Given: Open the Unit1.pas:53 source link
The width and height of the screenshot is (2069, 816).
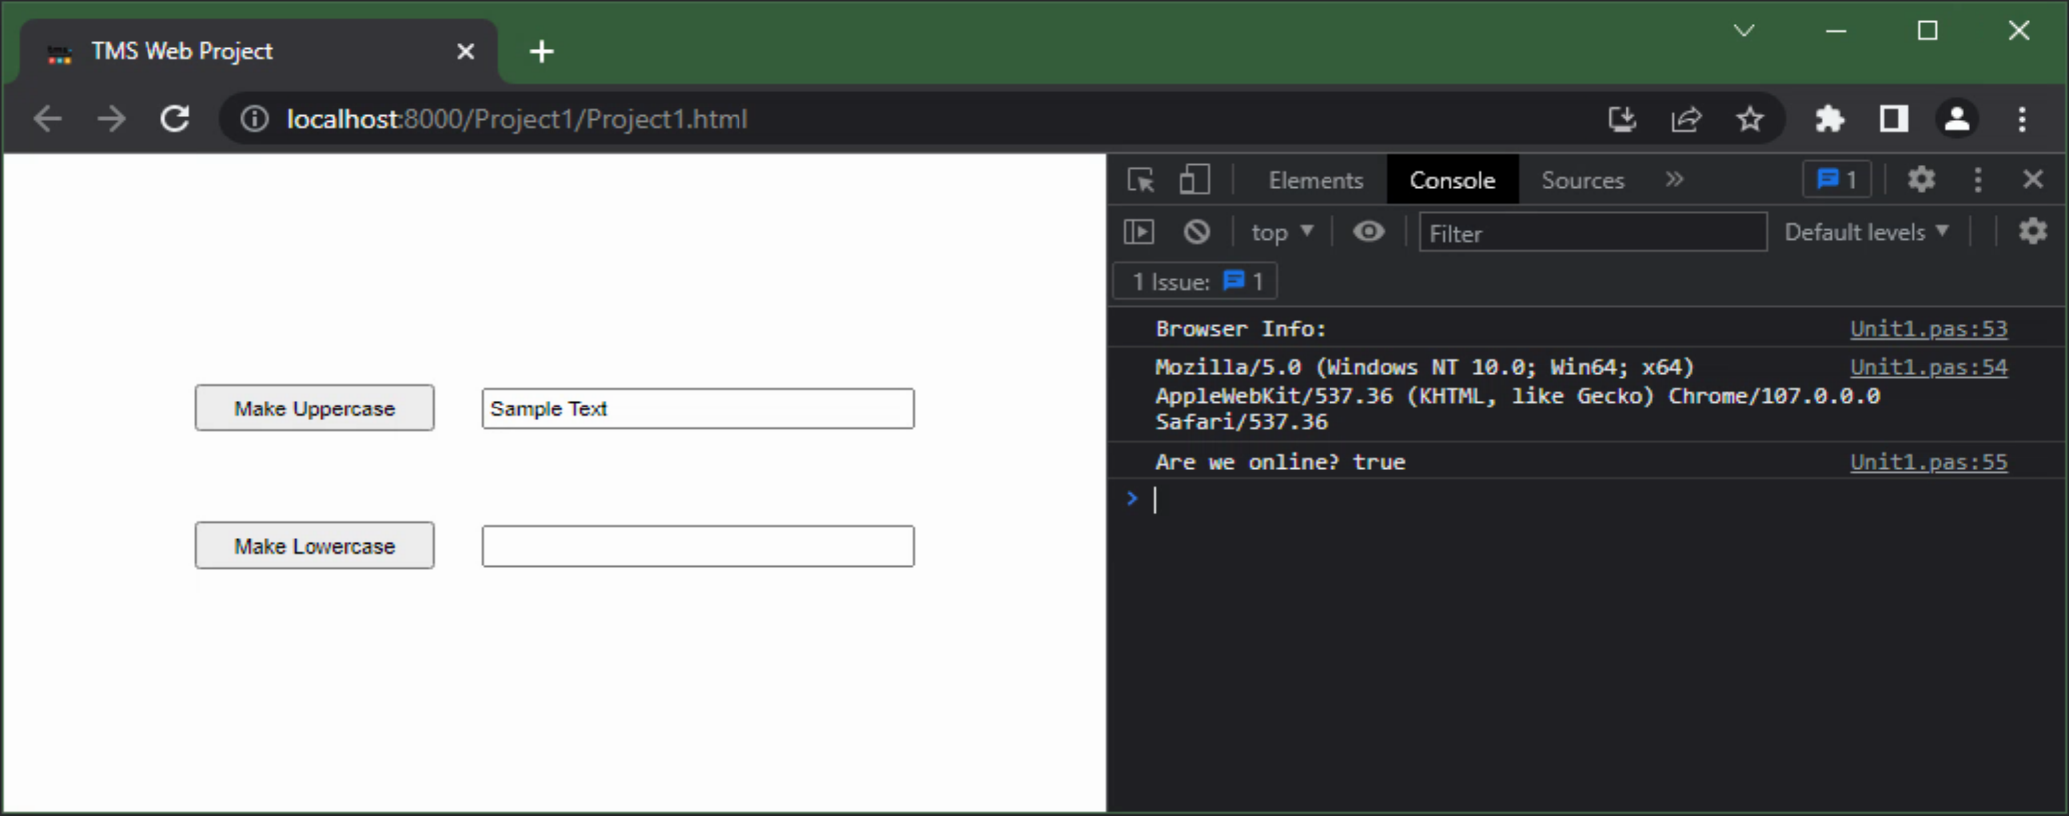Looking at the screenshot, I should tap(1928, 328).
